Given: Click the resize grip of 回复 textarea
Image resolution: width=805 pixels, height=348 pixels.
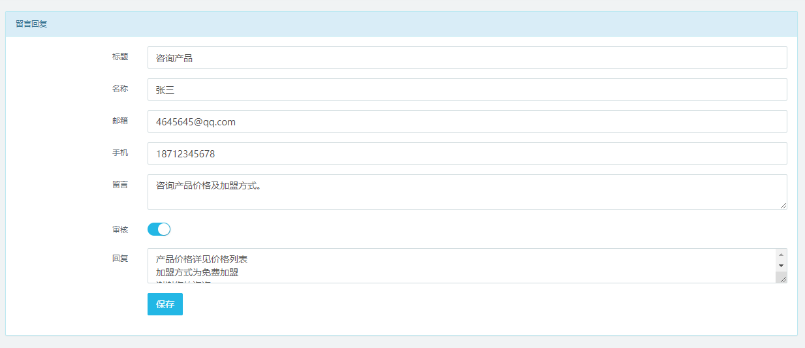Looking at the screenshot, I should (x=782, y=278).
